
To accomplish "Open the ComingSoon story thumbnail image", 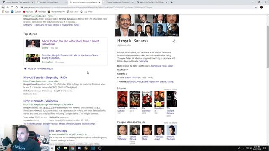I will pyautogui.click(x=33, y=58).
